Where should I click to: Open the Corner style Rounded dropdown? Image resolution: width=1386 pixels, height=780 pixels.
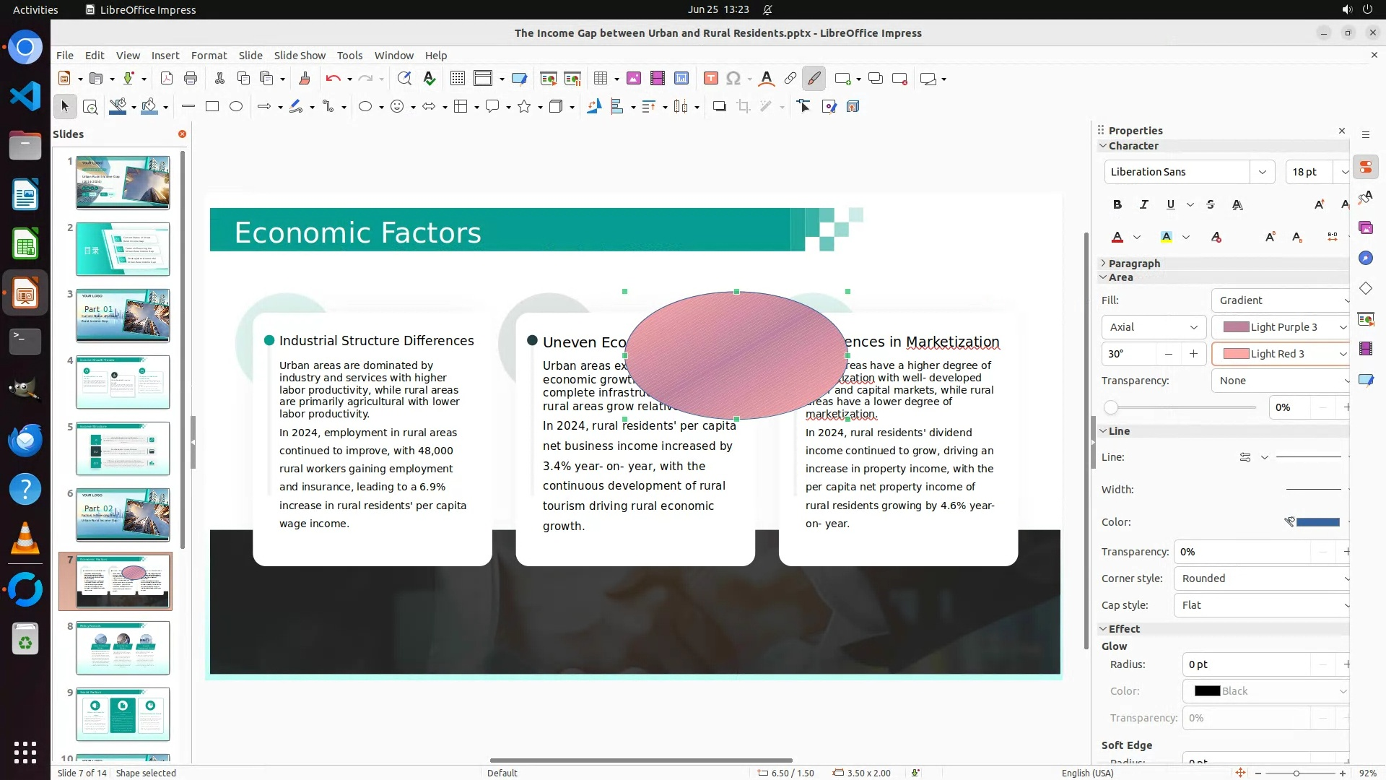pos(1263,578)
